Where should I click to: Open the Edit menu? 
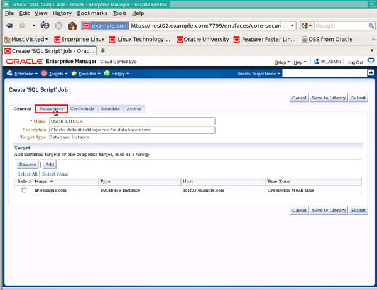[x=25, y=13]
